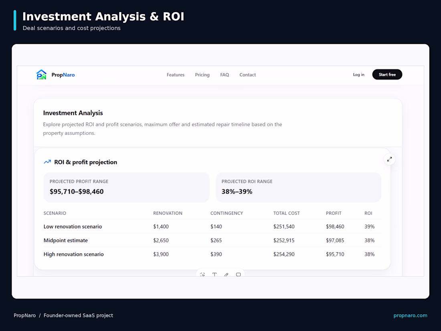
Task: Click the PropNaro brand name text
Action: point(63,75)
